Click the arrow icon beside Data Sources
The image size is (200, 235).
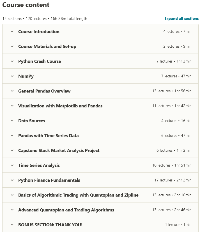point(12,121)
